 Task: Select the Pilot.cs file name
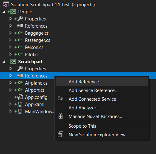(32, 55)
